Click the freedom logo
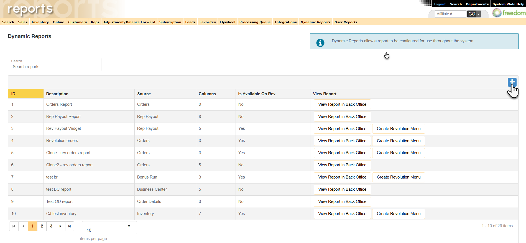This screenshot has width=526, height=243. click(509, 13)
